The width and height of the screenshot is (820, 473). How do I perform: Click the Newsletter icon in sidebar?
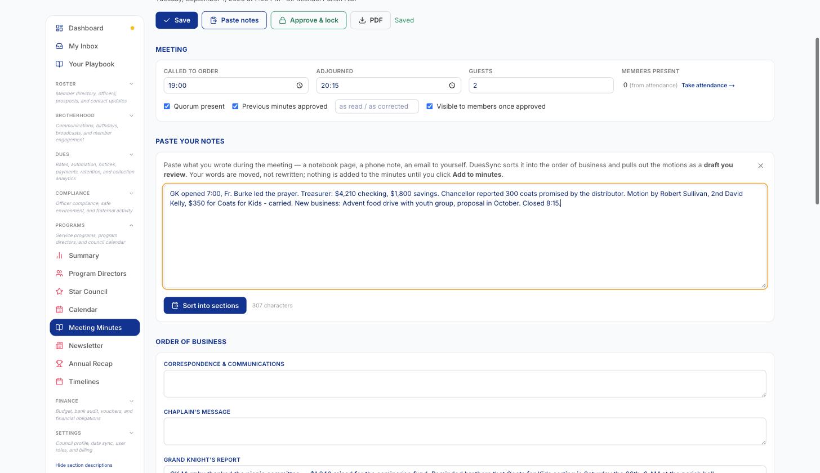(59, 346)
